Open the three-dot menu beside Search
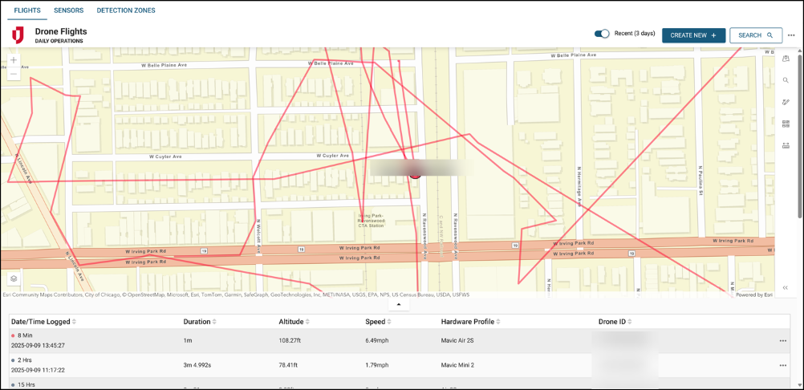This screenshot has height=390, width=804. [791, 35]
